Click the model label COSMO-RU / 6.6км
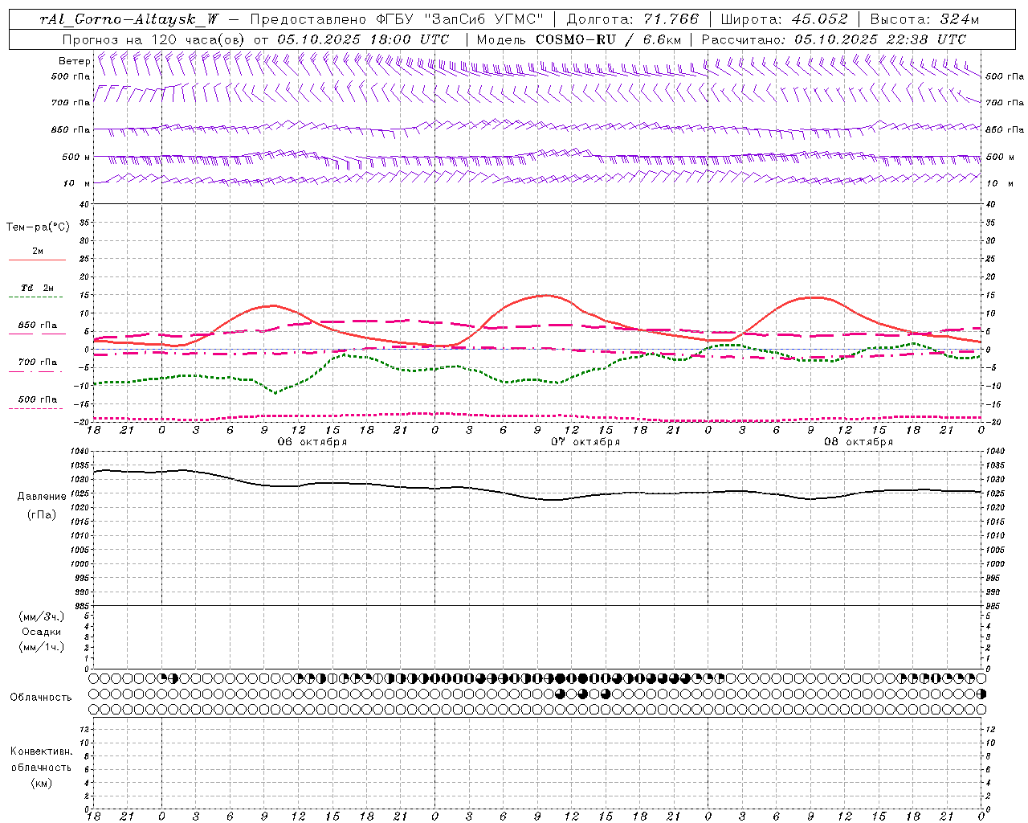This screenshot has height=823, width=1028. pyautogui.click(x=609, y=39)
